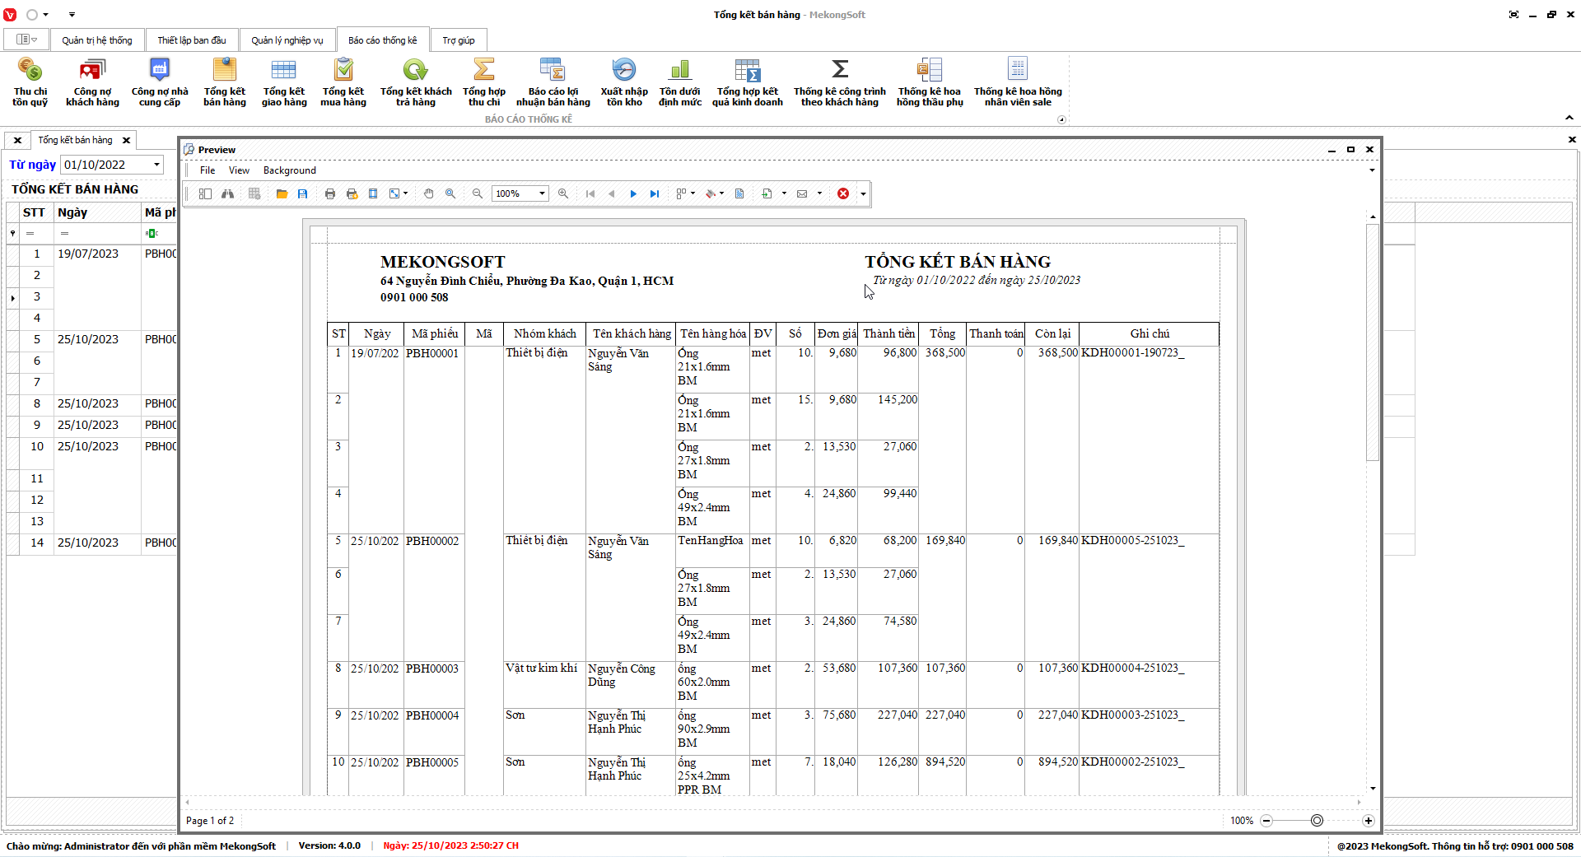Open Tổng kết khách trả hàng report

pos(416,82)
